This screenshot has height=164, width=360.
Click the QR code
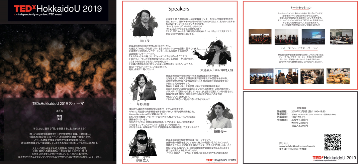333,142
